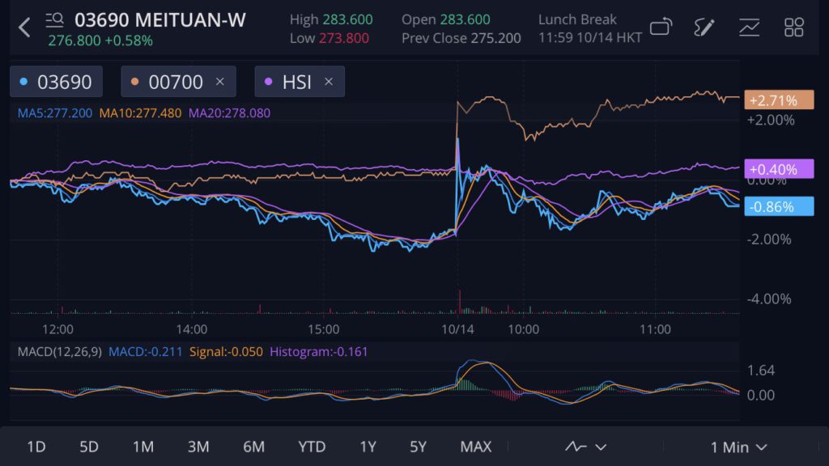Tap the Prev Close 275.200 value

coord(461,38)
